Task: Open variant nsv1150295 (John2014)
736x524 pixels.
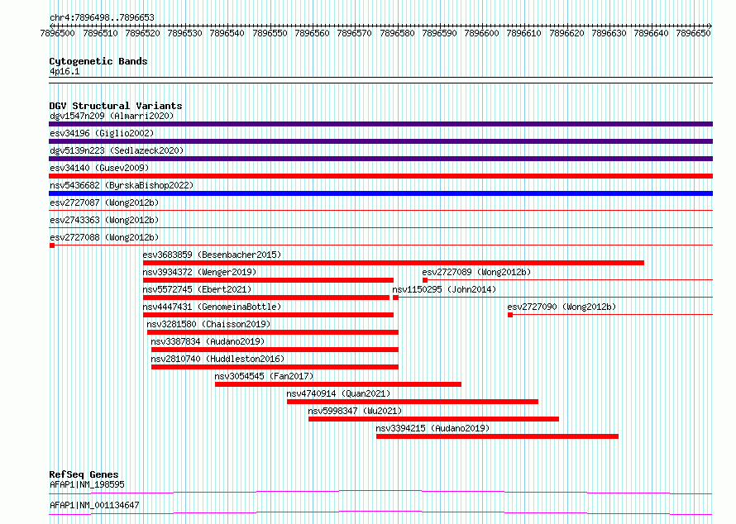Action: click(444, 289)
